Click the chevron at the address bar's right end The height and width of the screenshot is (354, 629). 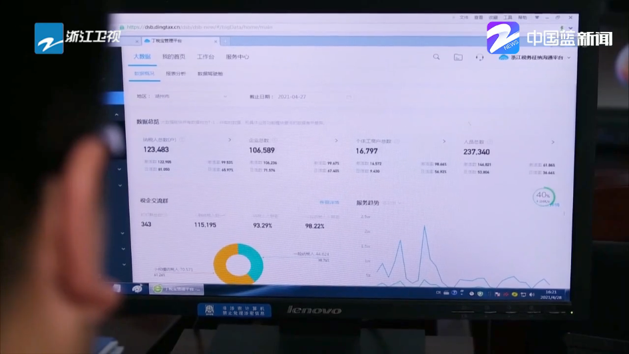[570, 28]
